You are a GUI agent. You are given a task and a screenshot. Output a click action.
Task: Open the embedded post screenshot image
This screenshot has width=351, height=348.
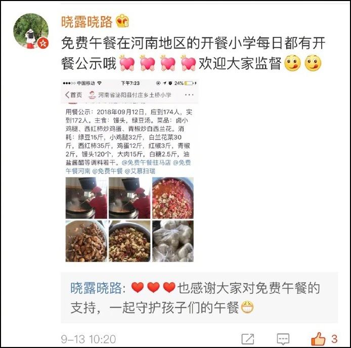click(x=129, y=171)
